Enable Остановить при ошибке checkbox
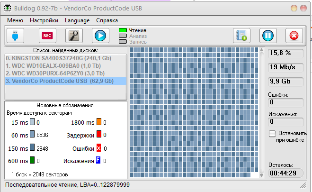The width and height of the screenshot is (312, 192). pyautogui.click(x=272, y=134)
